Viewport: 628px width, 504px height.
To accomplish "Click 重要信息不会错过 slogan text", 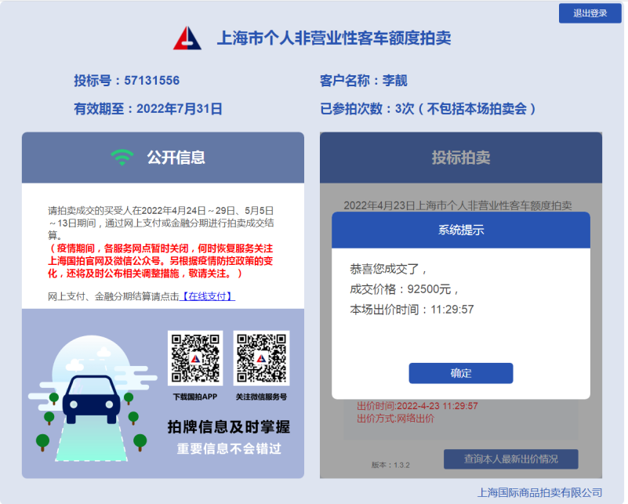I will (x=229, y=449).
